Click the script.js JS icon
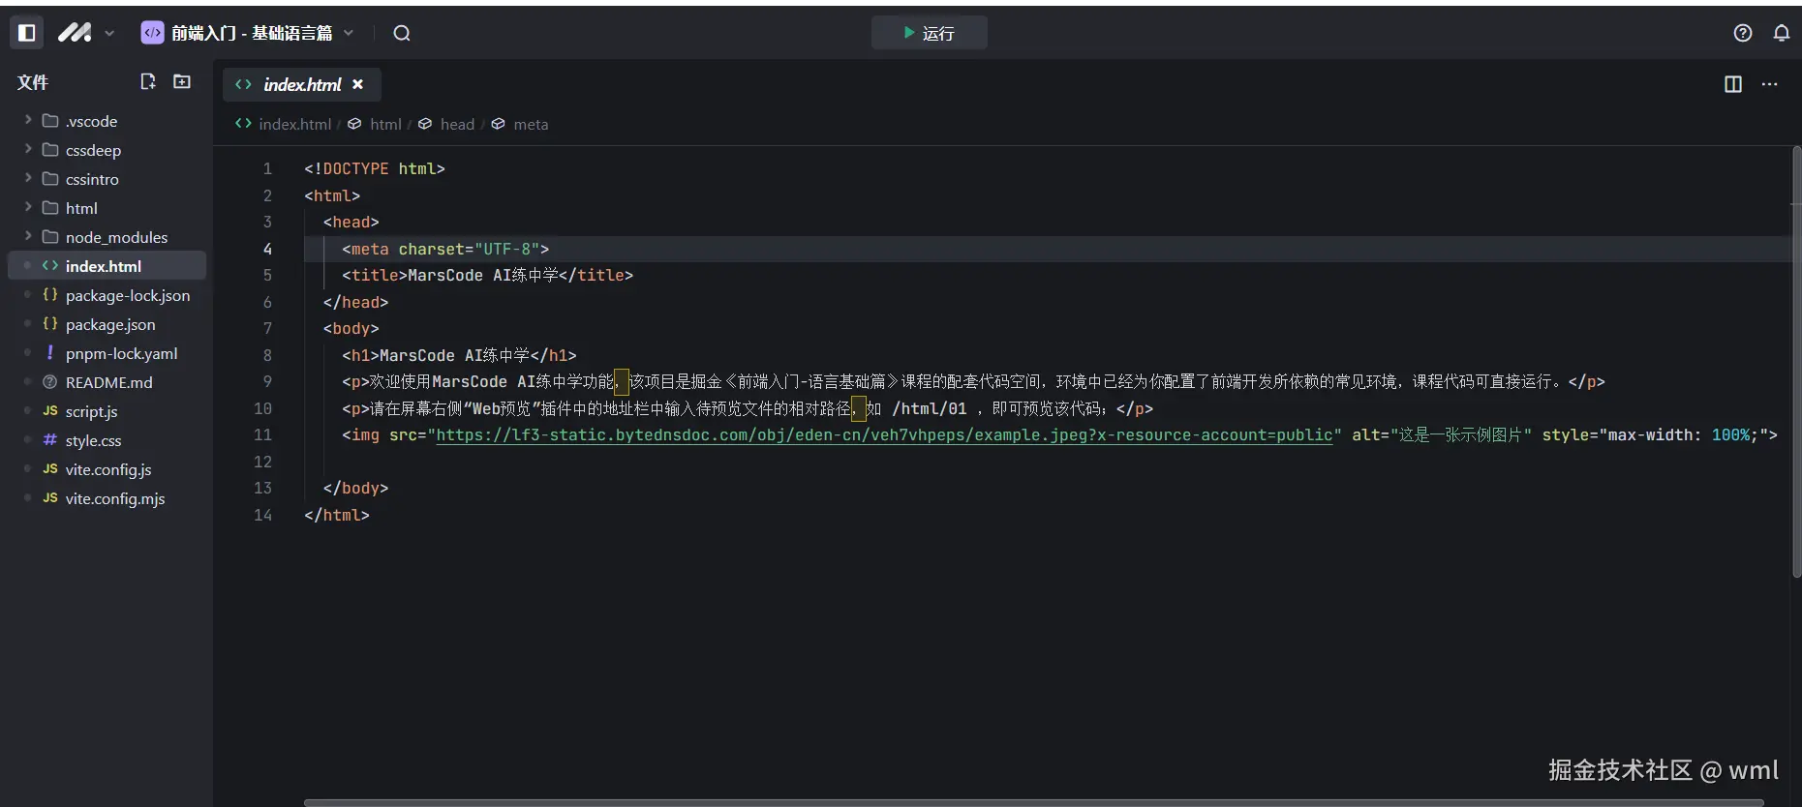The width and height of the screenshot is (1802, 807). coord(50,410)
